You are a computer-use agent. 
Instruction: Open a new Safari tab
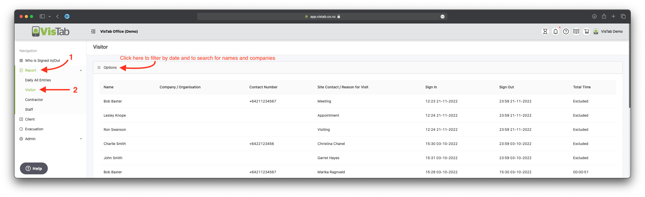(613, 16)
